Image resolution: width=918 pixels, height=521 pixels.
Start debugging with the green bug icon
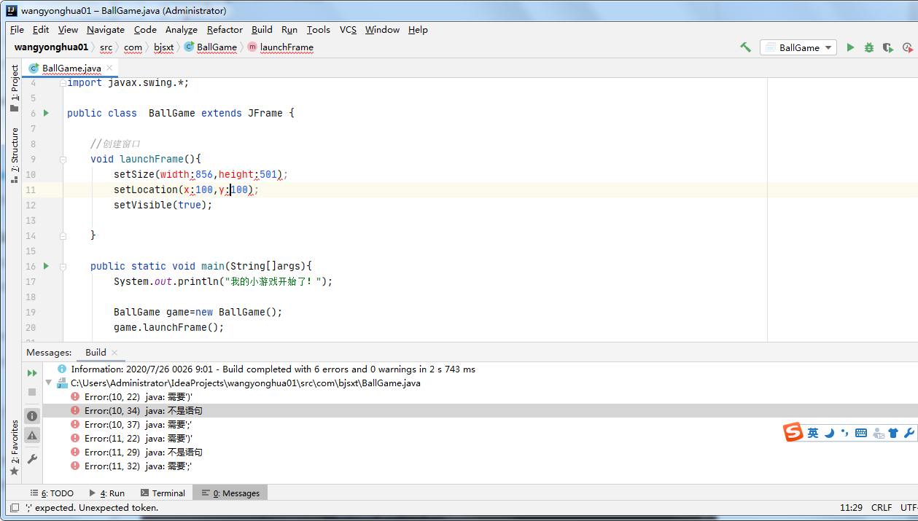pos(869,47)
